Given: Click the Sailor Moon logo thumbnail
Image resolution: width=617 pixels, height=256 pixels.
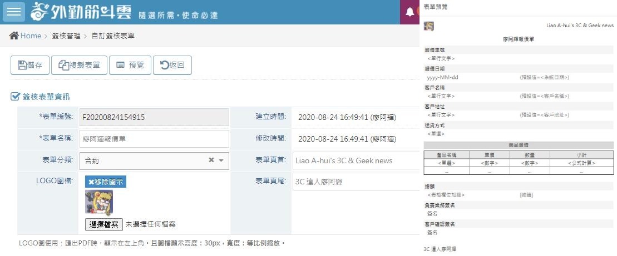Looking at the screenshot, I should pos(98,202).
